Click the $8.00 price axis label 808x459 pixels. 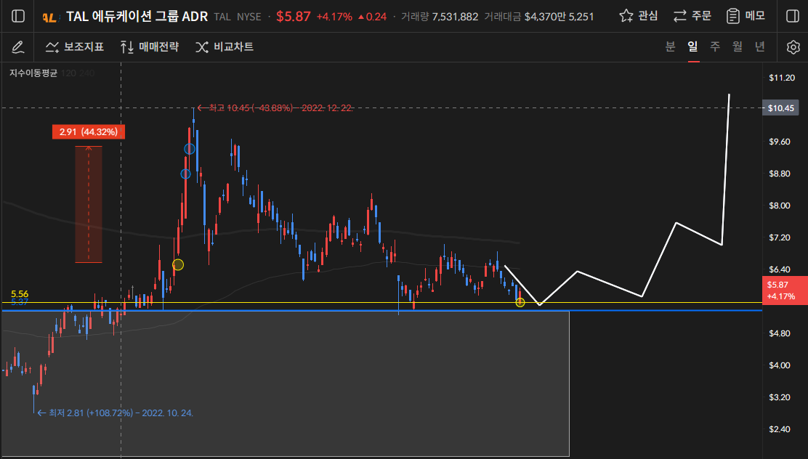click(780, 206)
